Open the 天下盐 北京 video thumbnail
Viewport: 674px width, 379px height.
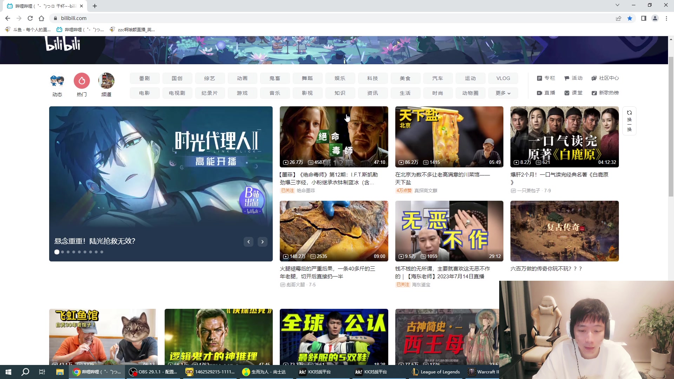pos(449,137)
